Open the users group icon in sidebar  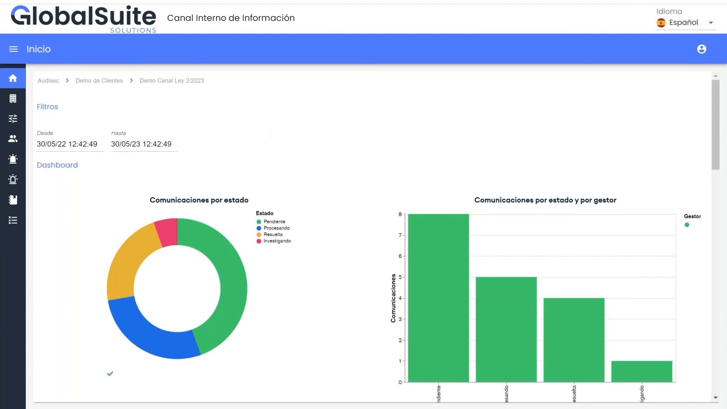point(13,139)
